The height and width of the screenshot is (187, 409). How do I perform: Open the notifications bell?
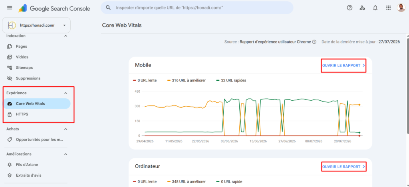tap(375, 8)
